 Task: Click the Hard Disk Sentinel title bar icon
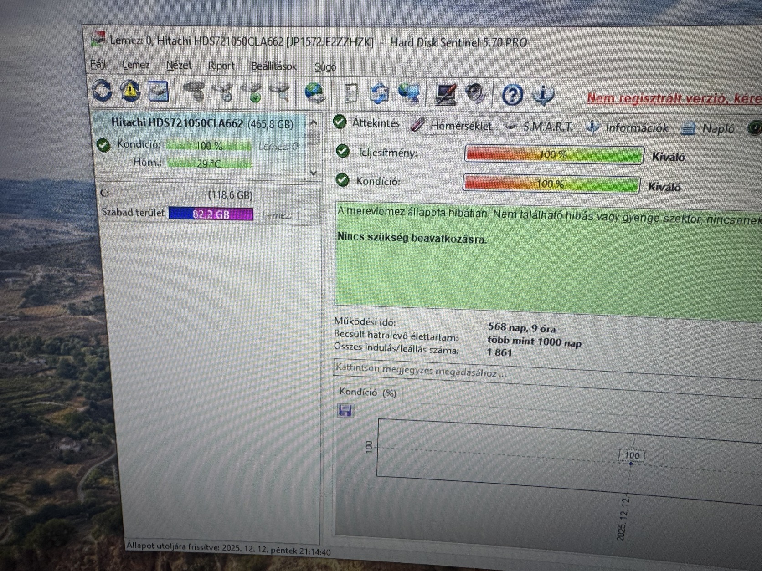[97, 39]
